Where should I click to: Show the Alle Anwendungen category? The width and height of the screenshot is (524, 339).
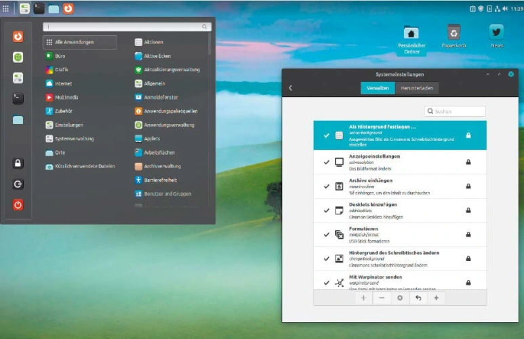point(80,42)
